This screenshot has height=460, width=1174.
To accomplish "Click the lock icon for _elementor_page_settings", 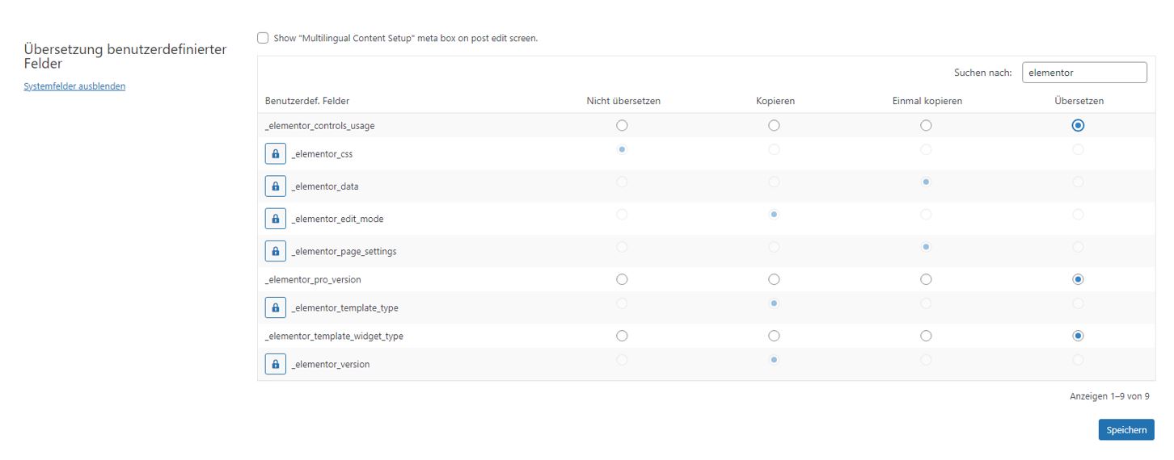I will [276, 251].
